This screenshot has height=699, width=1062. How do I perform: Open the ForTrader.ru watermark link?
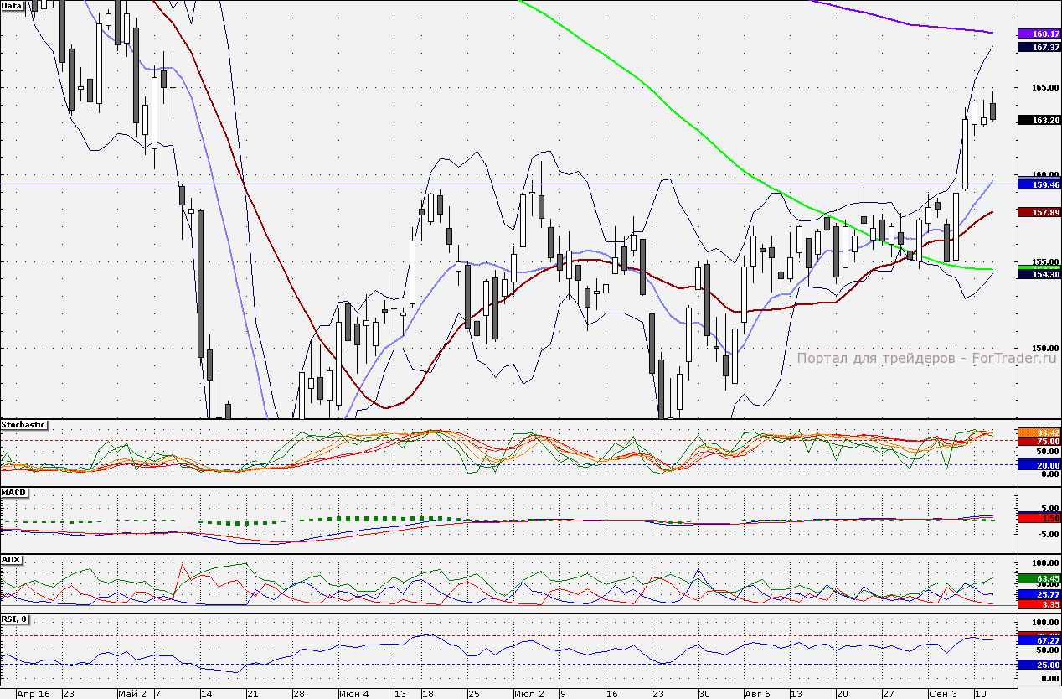point(926,358)
